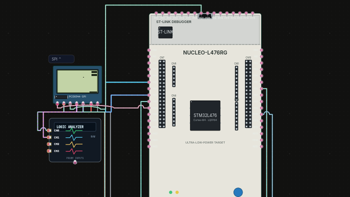Select the STM32L476 microcontroller chip
Image resolution: width=350 pixels, height=197 pixels.
(x=205, y=115)
